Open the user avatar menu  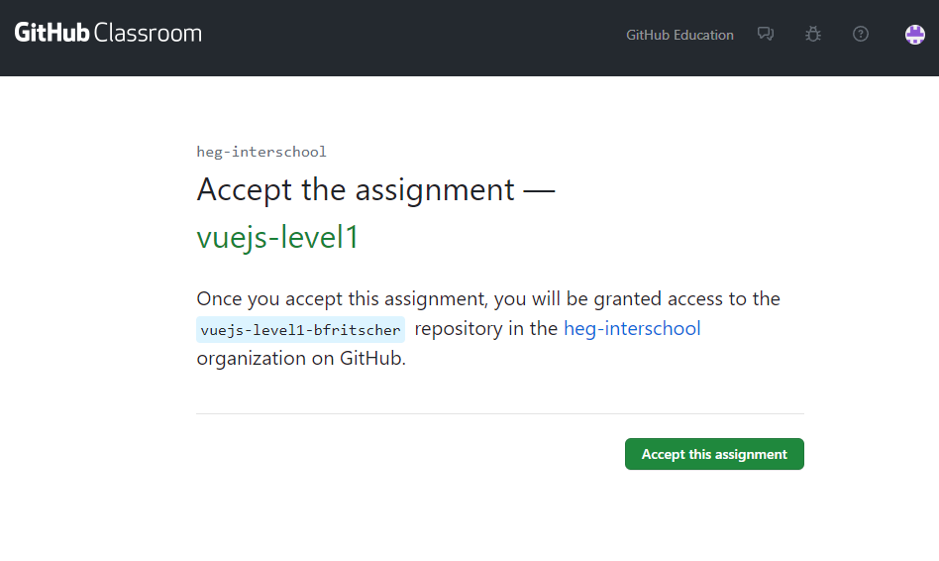[x=915, y=35]
